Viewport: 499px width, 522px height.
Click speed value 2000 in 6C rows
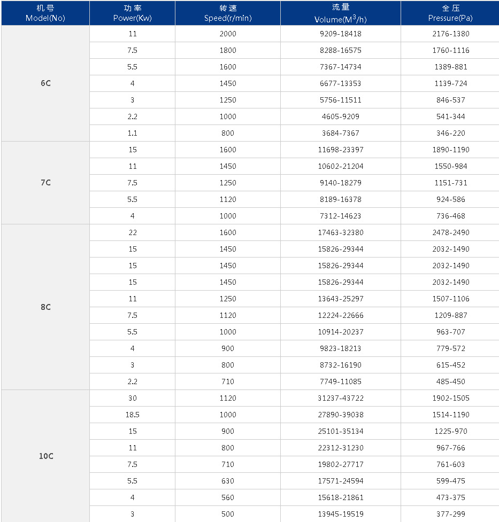[228, 34]
